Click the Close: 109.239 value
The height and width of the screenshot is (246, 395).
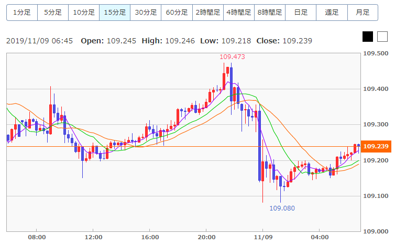click(x=284, y=41)
